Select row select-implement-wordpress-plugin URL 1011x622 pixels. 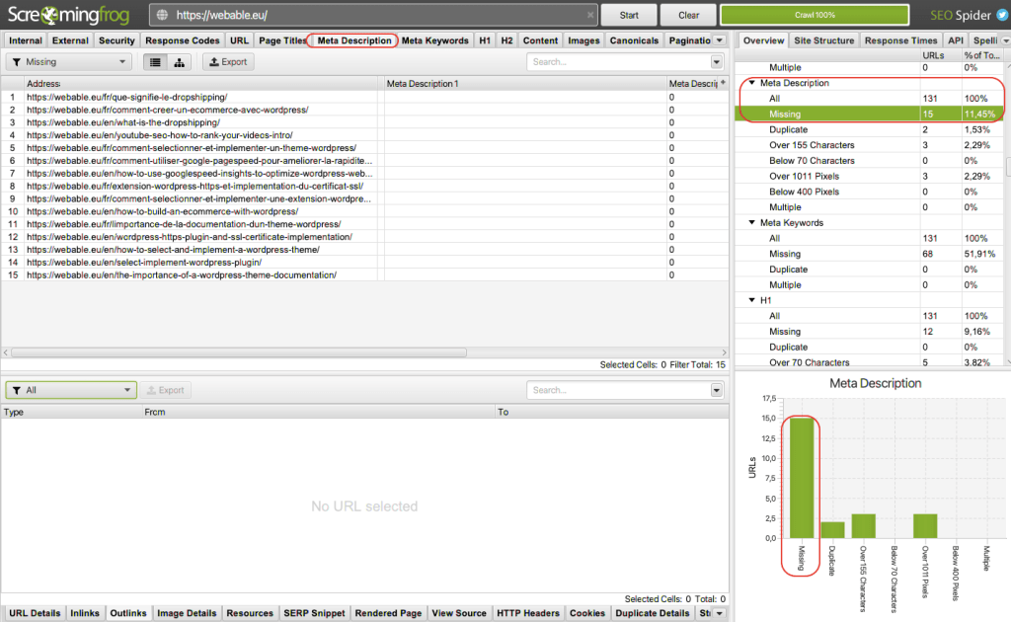click(x=365, y=263)
